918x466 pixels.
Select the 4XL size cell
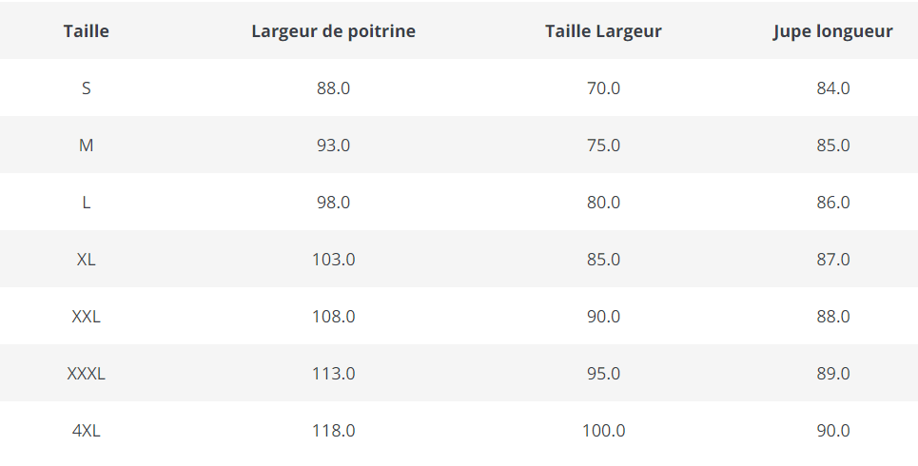pyautogui.click(x=87, y=431)
